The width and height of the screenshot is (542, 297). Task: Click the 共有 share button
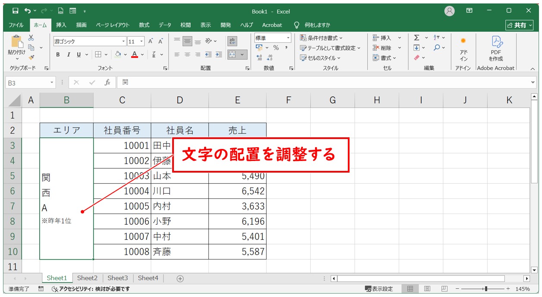[520, 25]
